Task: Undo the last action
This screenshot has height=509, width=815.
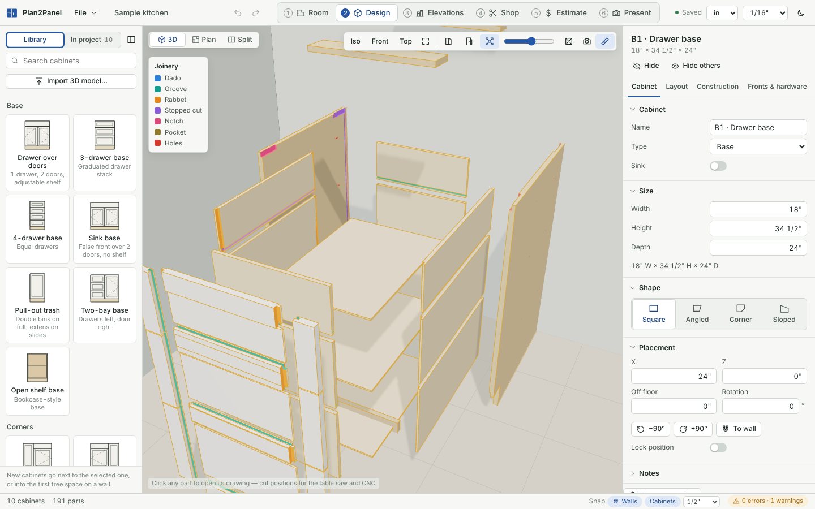Action: click(238, 13)
